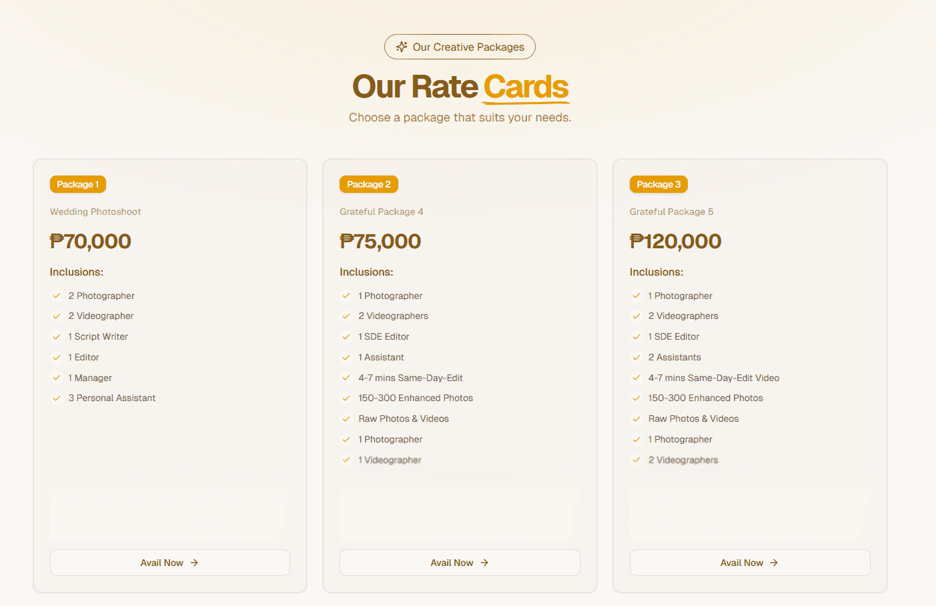936x606 pixels.
Task: Select the Package 1 orange badge
Action: click(78, 184)
